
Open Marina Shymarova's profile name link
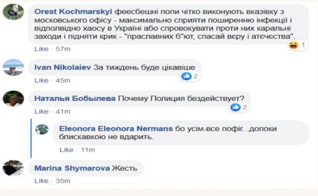pyautogui.click(x=70, y=168)
